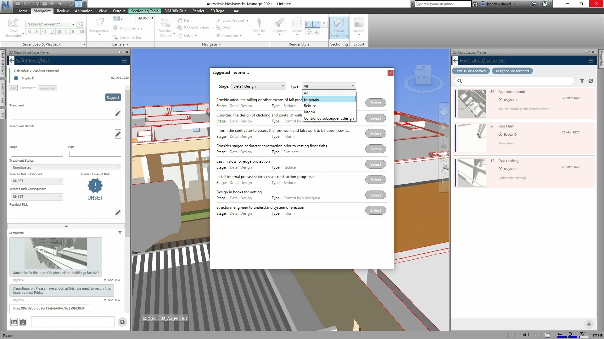Viewport: 604px width, 339px height.
Task: Open the Treated Risk Likelihood dropdown
Action: (36, 181)
